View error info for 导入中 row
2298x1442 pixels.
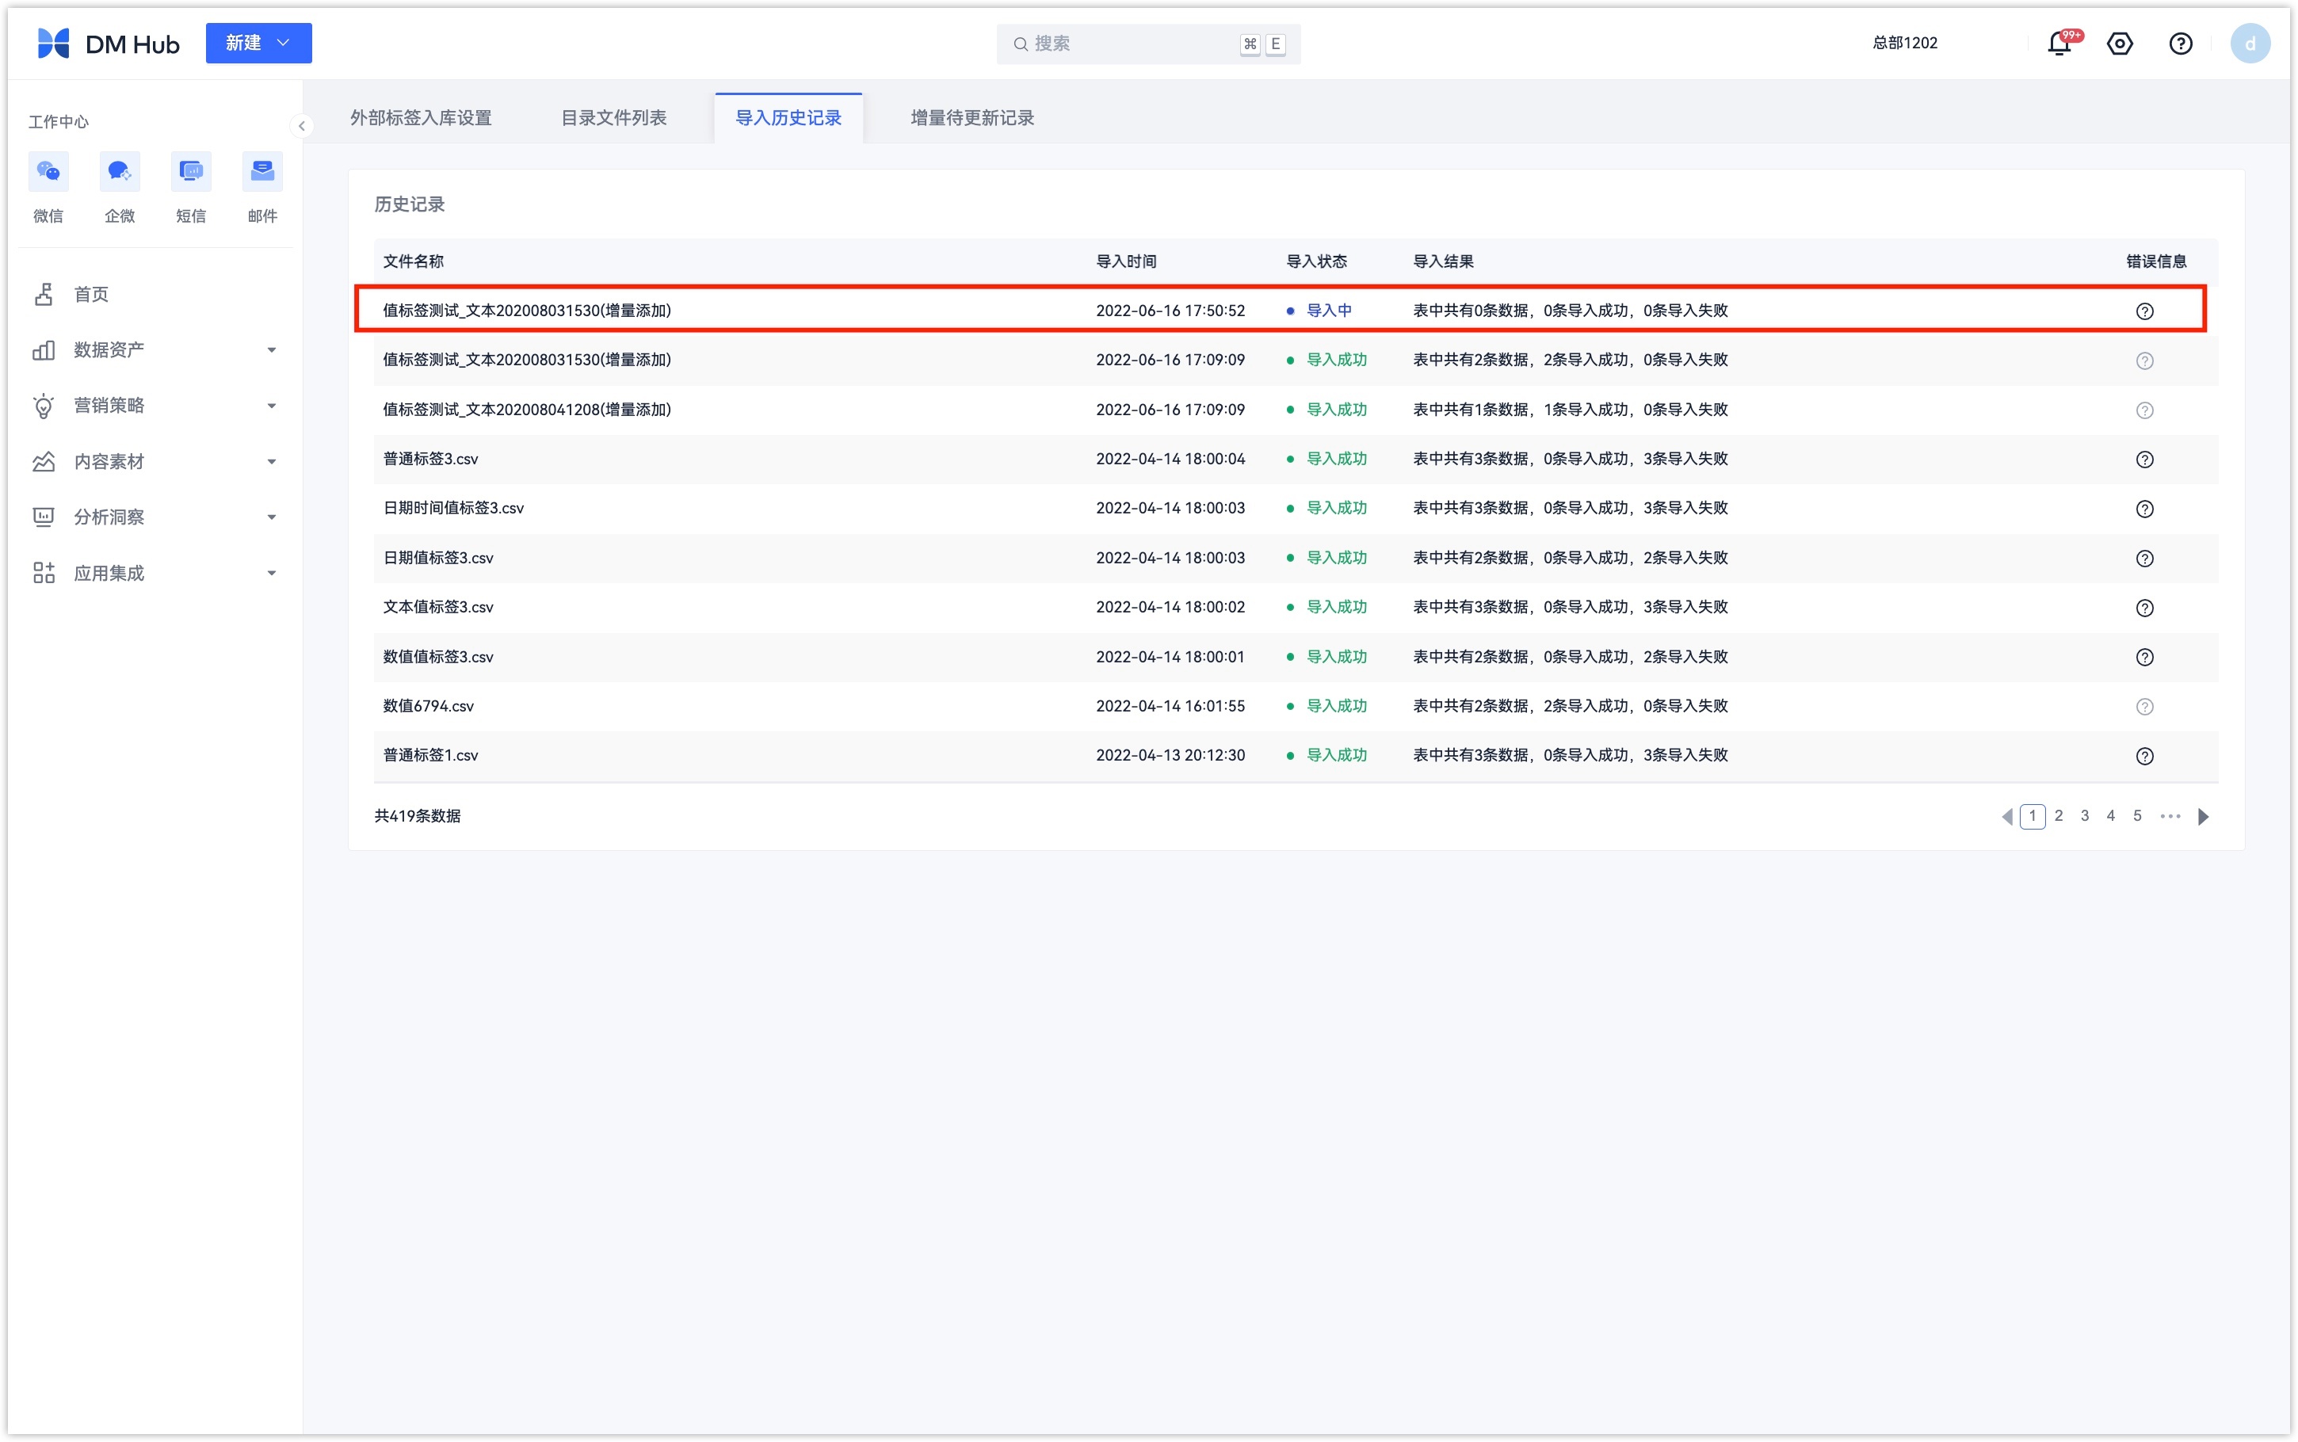tap(2144, 311)
